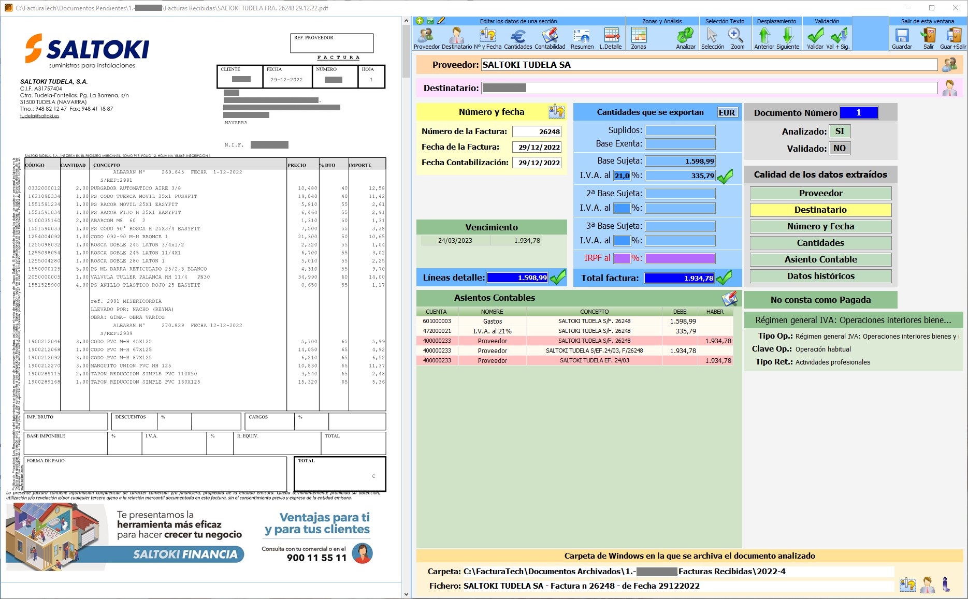Image resolution: width=968 pixels, height=599 pixels.
Task: Open the Contabilidad toolbar tool
Action: [550, 38]
